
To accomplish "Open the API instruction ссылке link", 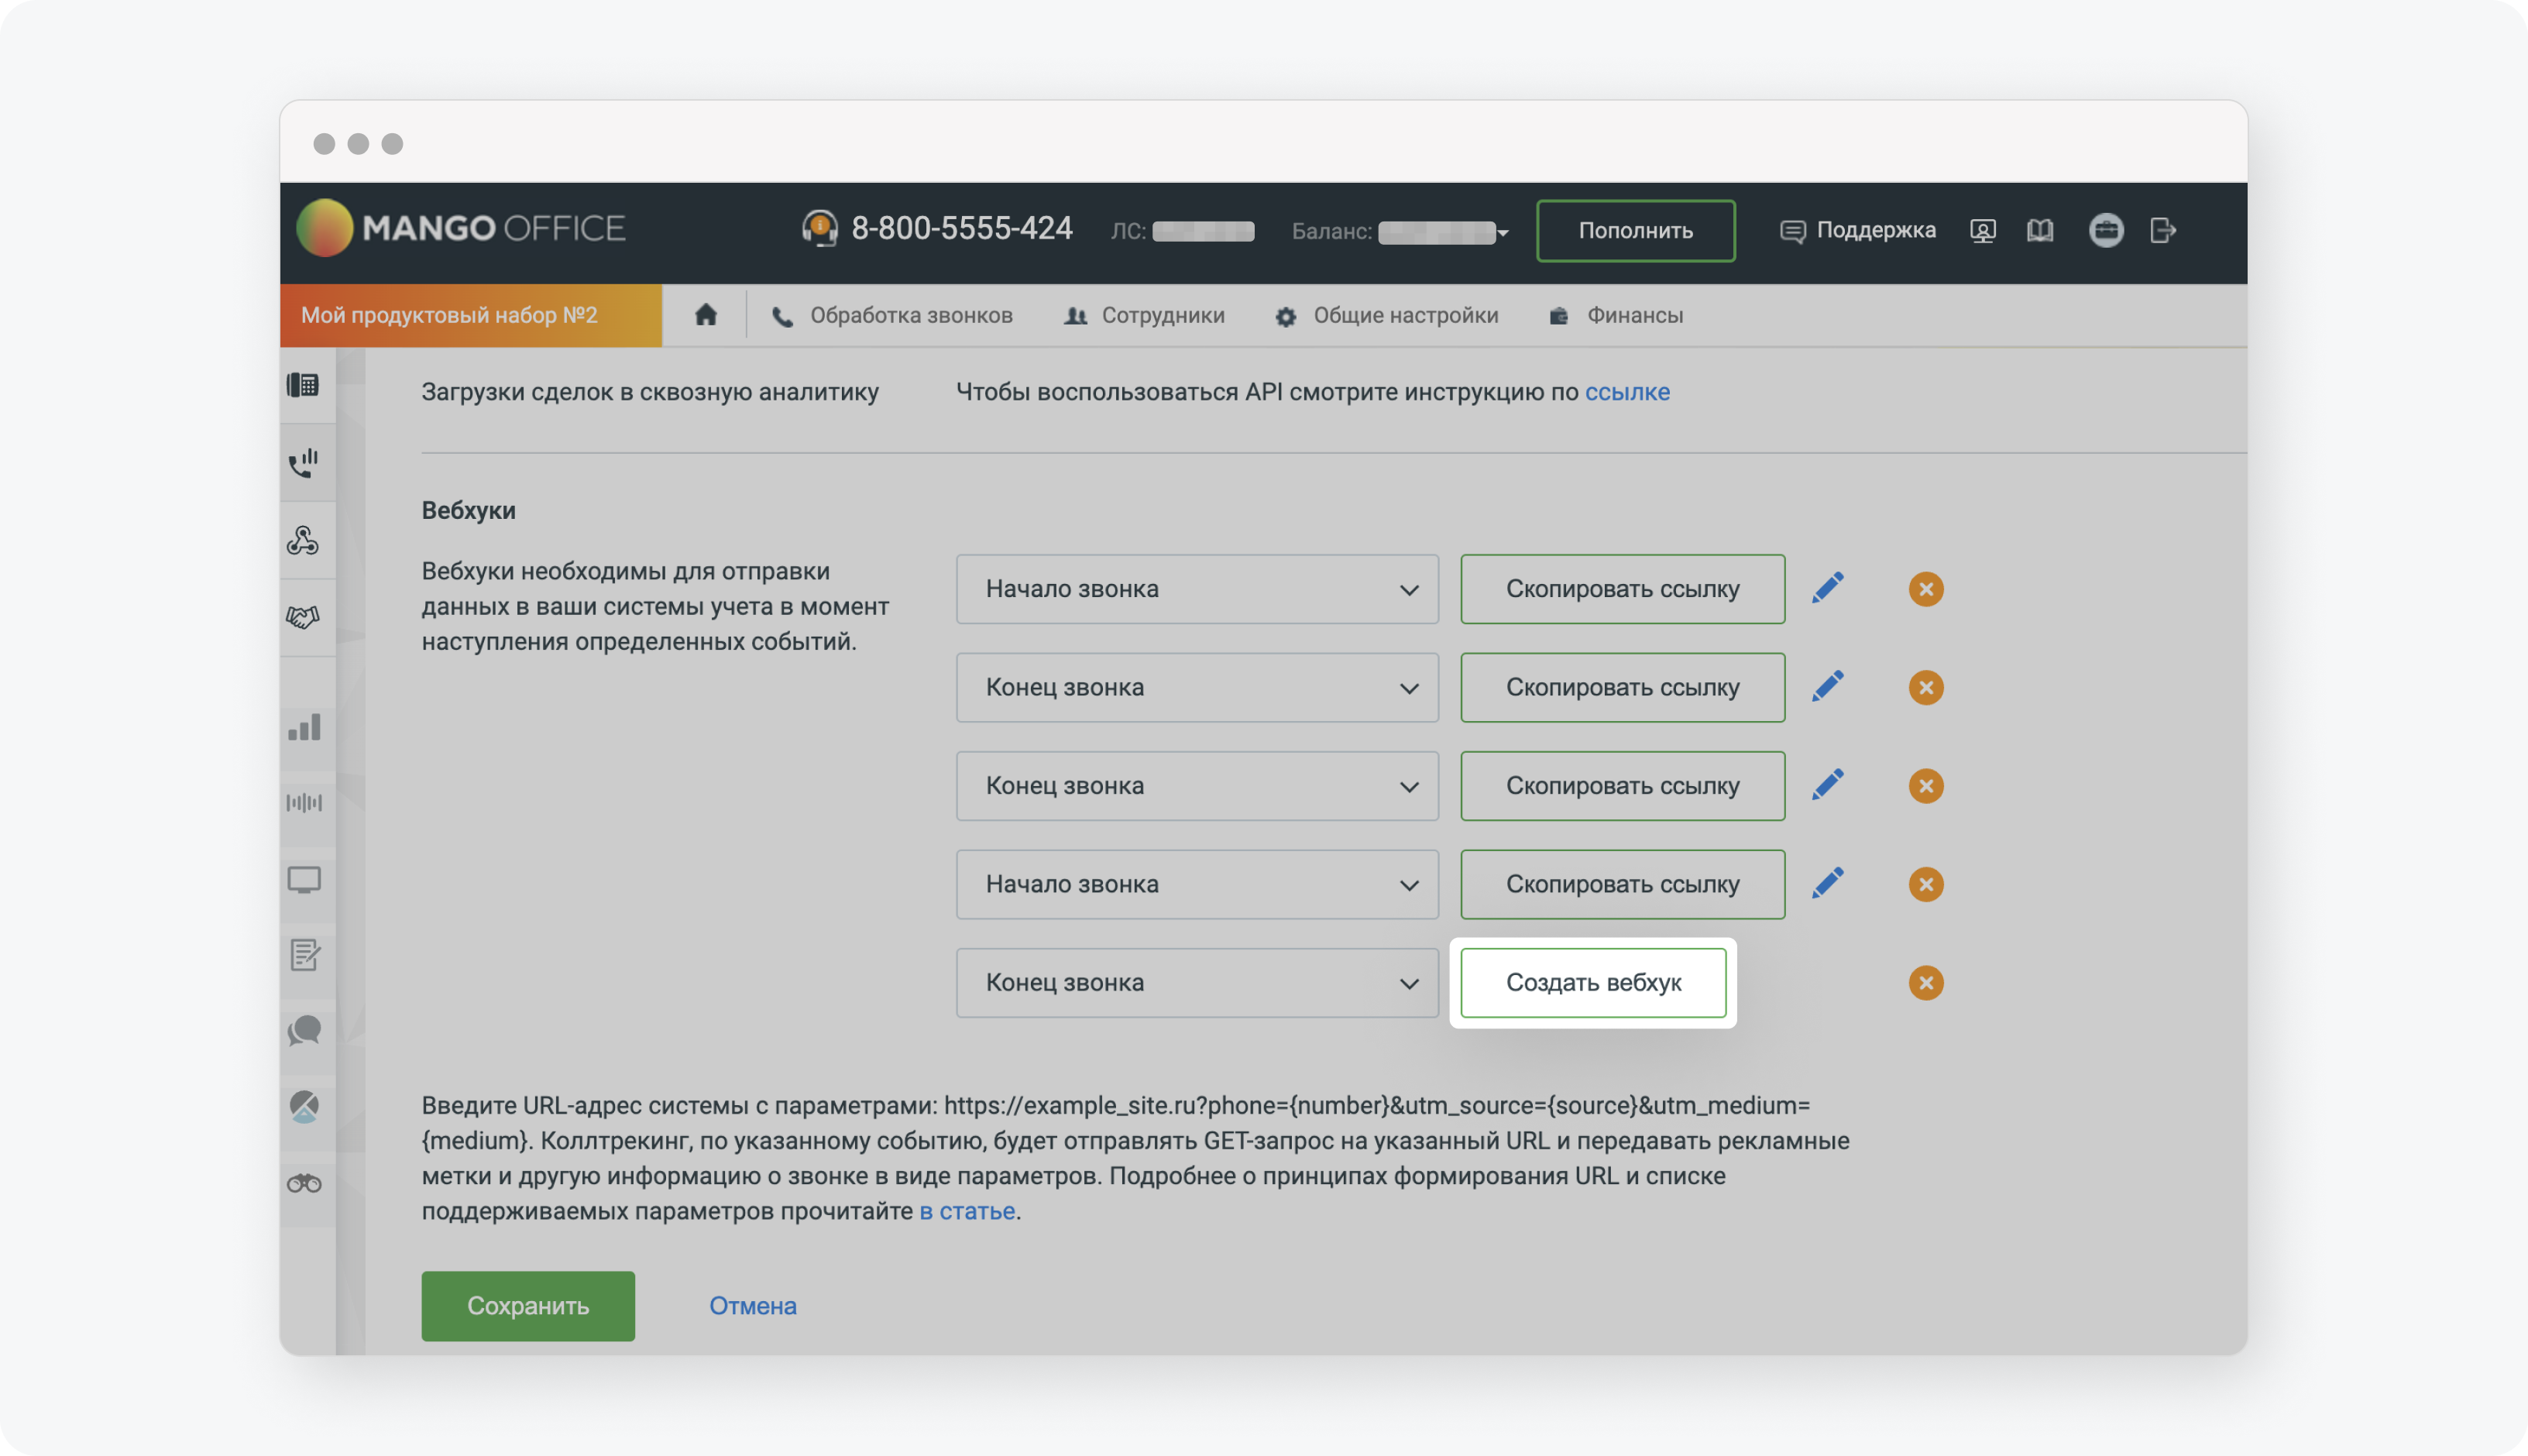I will 1627,392.
